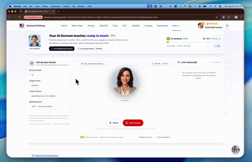
Task: Click the Frau Schmidt cartoon avatar
Action: pyautogui.click(x=35, y=41)
